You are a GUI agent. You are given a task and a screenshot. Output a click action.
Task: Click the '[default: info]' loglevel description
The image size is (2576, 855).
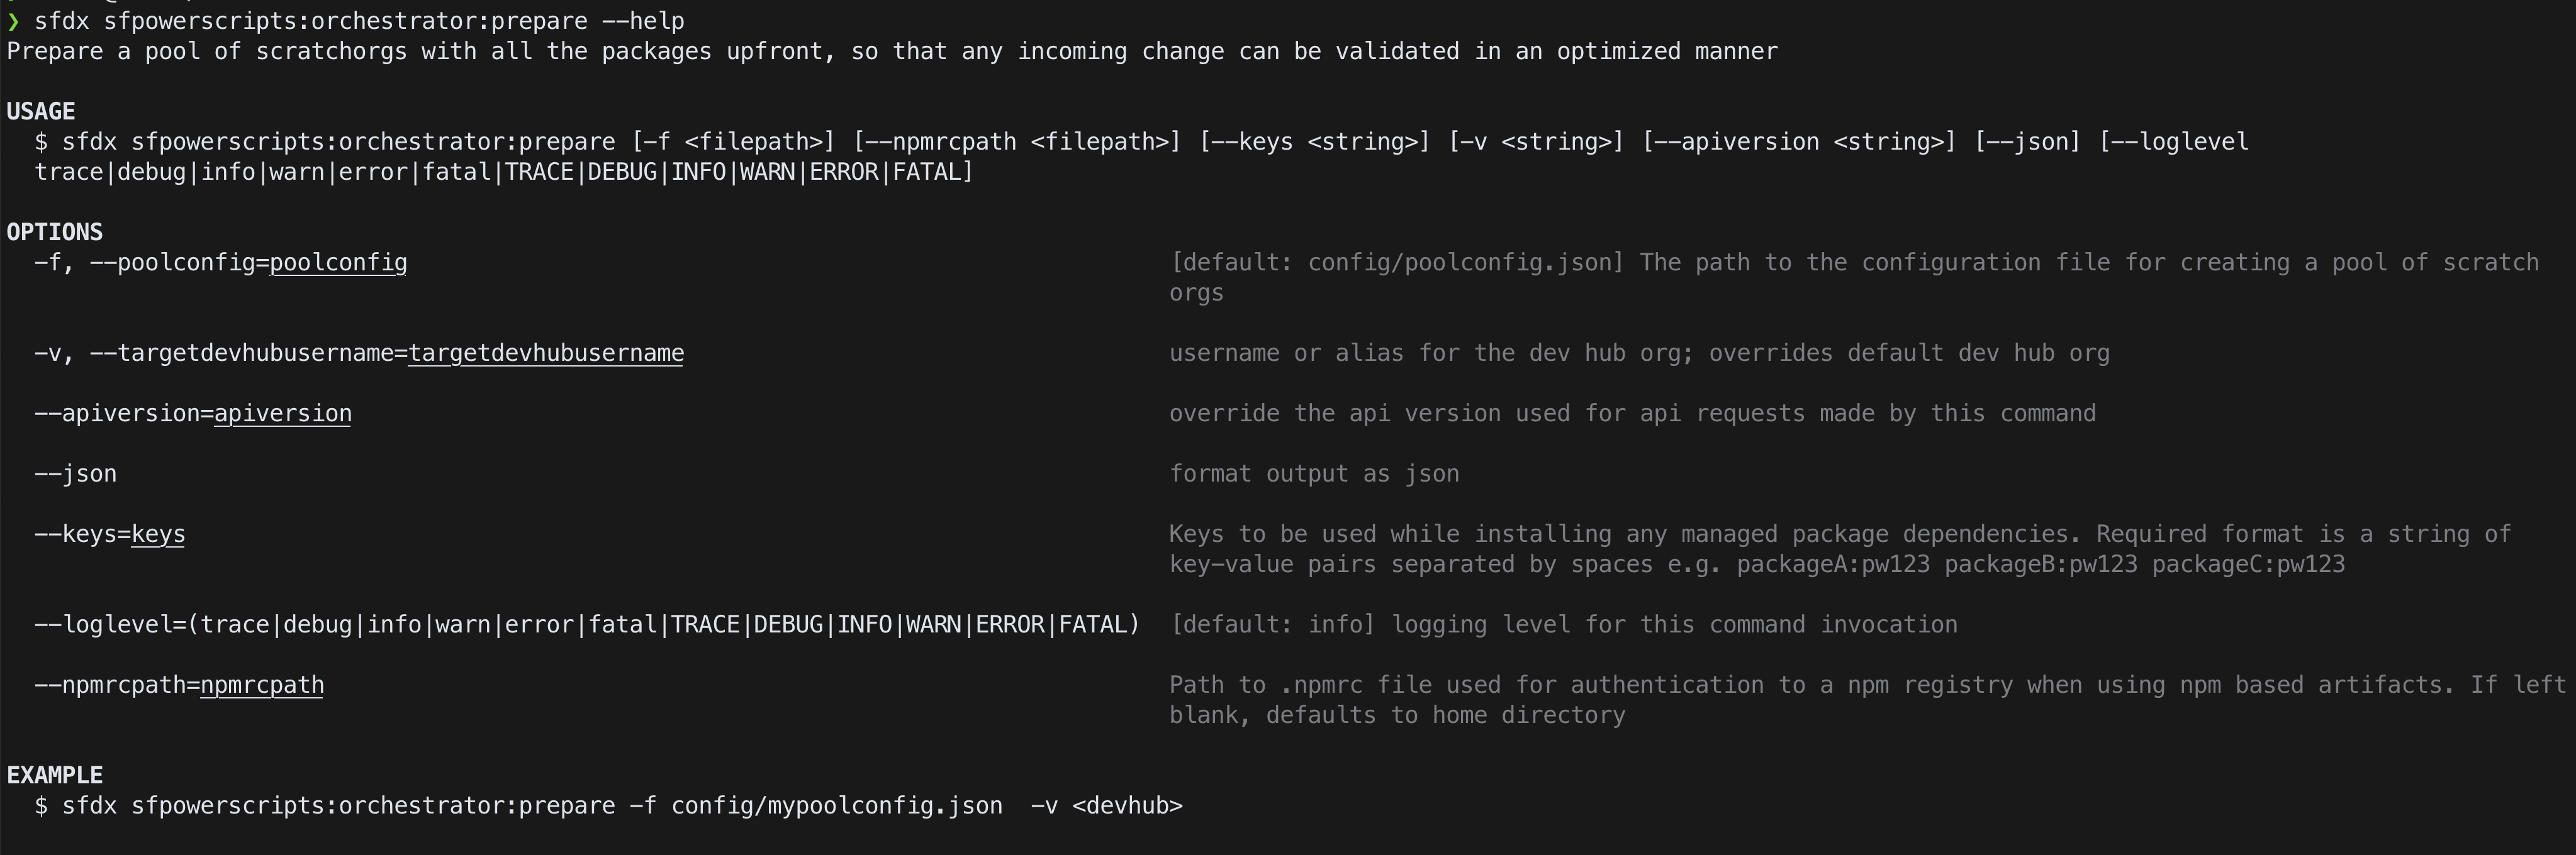tap(1272, 626)
